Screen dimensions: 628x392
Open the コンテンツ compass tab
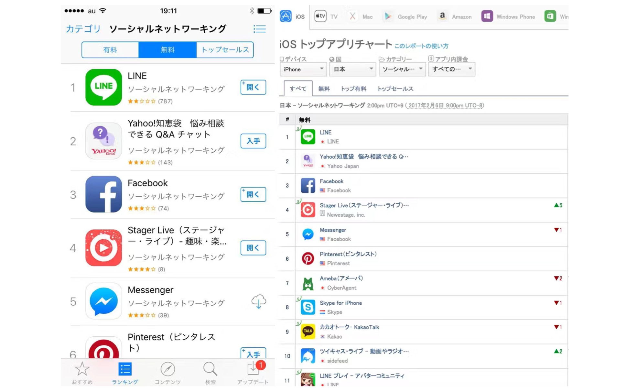coord(167,373)
